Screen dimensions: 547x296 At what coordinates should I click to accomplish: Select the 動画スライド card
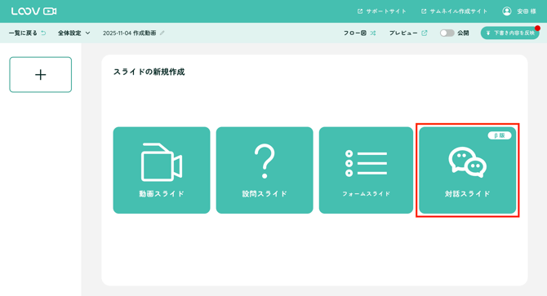[162, 170]
